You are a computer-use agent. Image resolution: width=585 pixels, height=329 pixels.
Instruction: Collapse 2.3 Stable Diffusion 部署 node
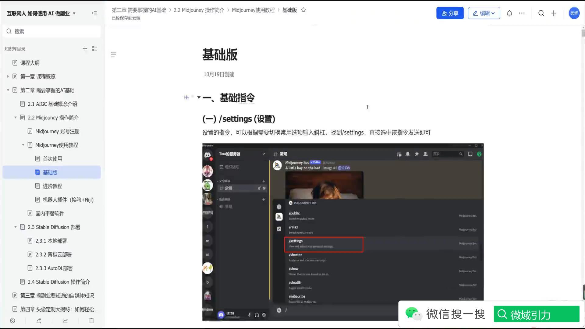click(16, 227)
